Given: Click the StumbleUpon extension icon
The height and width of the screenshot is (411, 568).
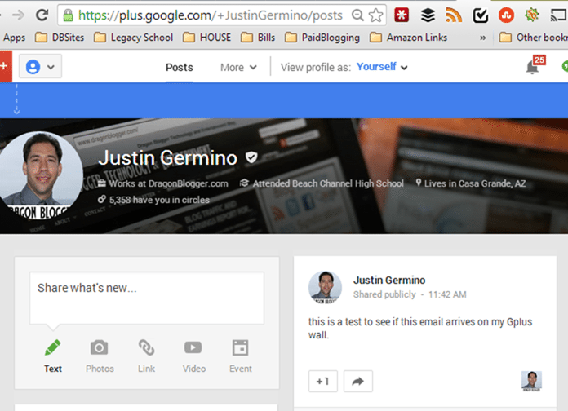Looking at the screenshot, I should pyautogui.click(x=506, y=15).
